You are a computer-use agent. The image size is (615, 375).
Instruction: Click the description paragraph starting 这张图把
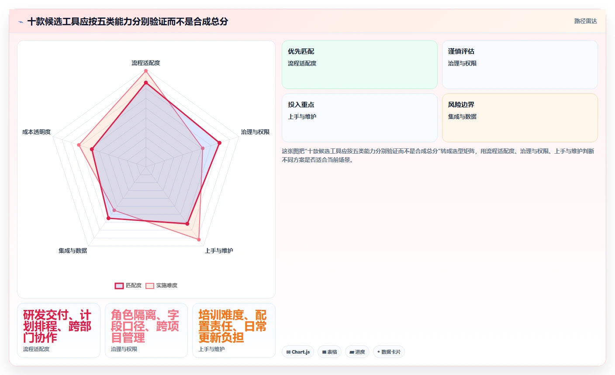pos(438,155)
